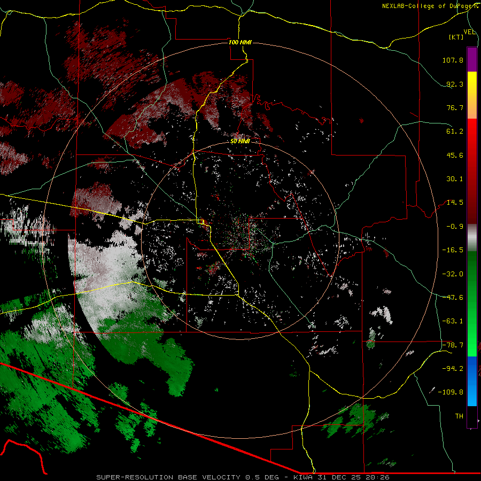Click the -0.9 value on the velocity scale
The height and width of the screenshot is (481, 481).
coord(455,227)
